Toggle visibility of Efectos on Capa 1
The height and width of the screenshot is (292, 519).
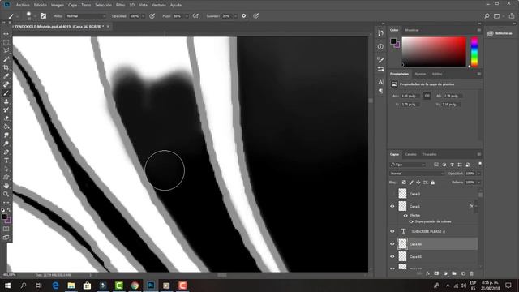tap(405, 216)
